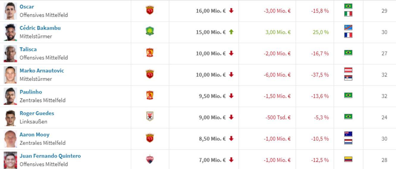Open Oscar's player profile link
Screen dimensions: 396x169
[27, 7]
